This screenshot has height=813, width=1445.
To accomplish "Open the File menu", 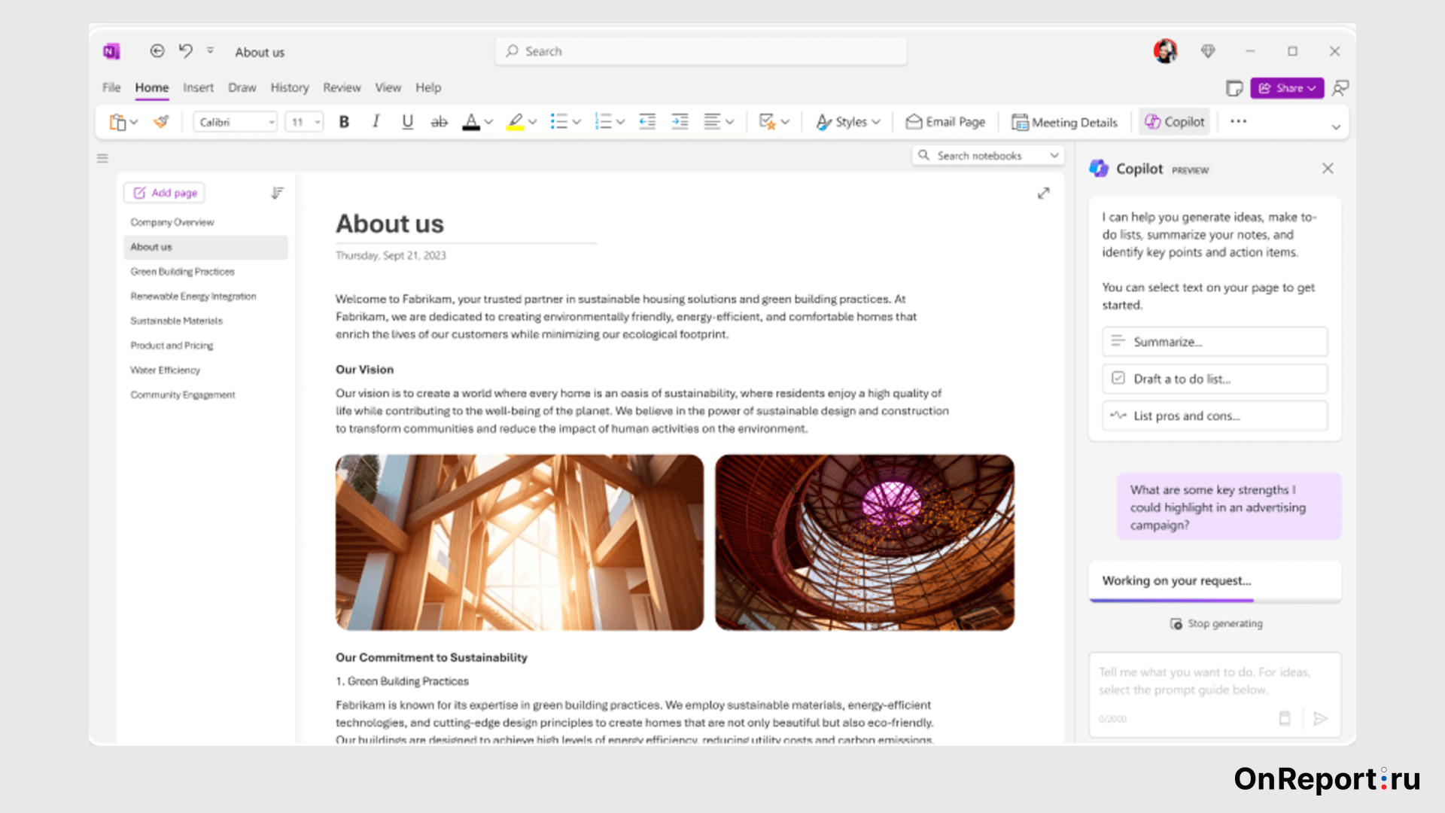I will [111, 87].
